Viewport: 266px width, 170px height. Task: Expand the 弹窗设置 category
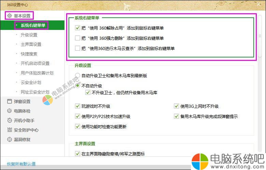point(22,101)
